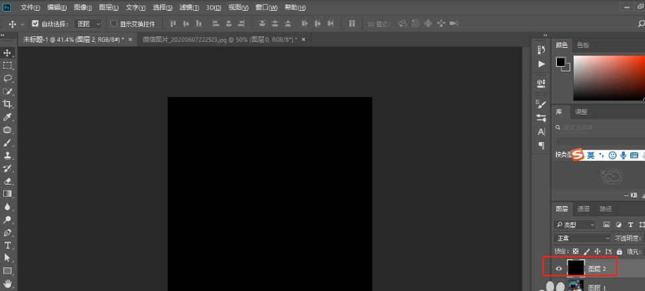Select the 图层 2 layer thumbnail
645x291 pixels.
coord(576,268)
